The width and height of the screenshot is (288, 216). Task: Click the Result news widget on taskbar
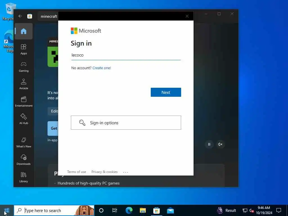click(x=227, y=210)
